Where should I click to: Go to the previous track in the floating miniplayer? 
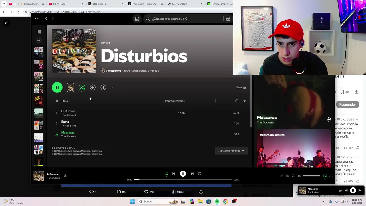[x=346, y=190]
